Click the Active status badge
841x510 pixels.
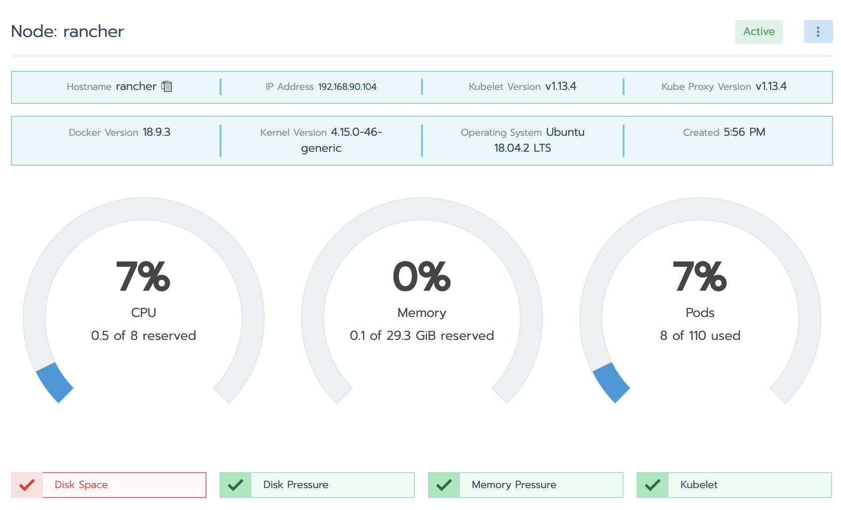pos(759,31)
